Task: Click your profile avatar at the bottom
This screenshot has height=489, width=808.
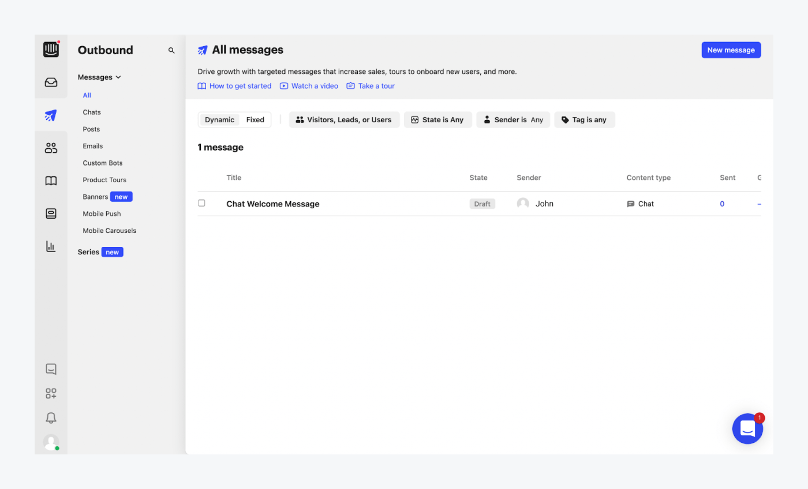Action: (x=51, y=443)
